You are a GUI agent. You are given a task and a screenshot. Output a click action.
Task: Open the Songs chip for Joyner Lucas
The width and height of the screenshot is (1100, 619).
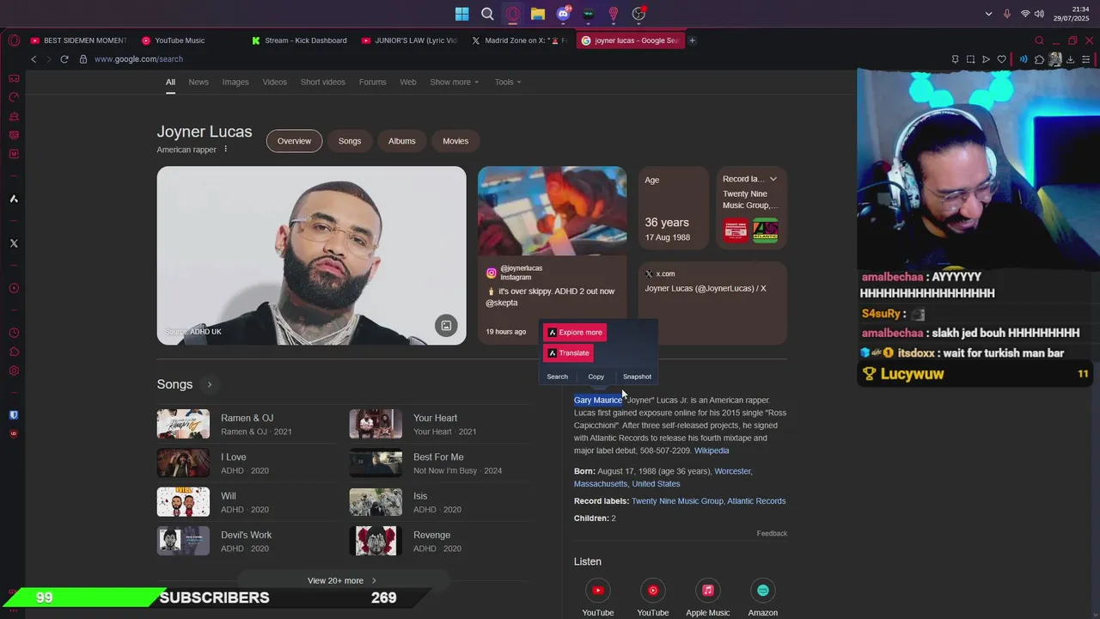[350, 141]
